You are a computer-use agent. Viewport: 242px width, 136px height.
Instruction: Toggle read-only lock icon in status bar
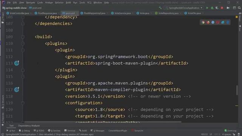234,134
